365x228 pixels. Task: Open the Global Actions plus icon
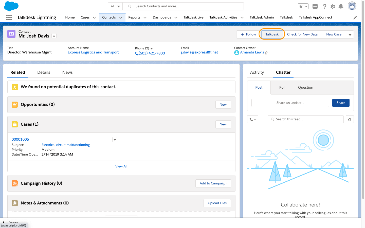tap(315, 6)
